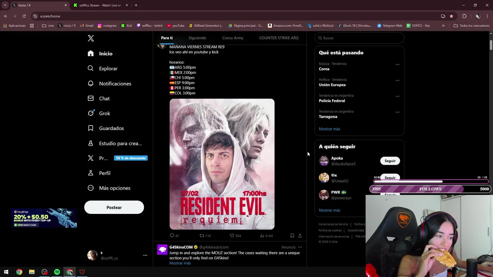Open Guardados bookmarks in sidebar

tap(106, 128)
